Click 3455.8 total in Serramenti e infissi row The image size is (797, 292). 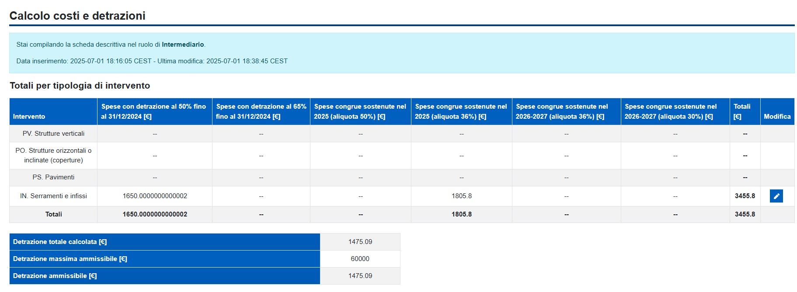point(745,196)
